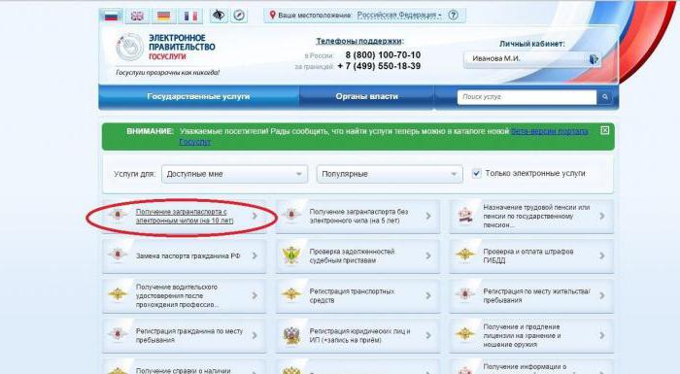This screenshot has height=374, width=680.
Task: Open Регистрация юридических лиц и ИП service
Action: pos(359,335)
